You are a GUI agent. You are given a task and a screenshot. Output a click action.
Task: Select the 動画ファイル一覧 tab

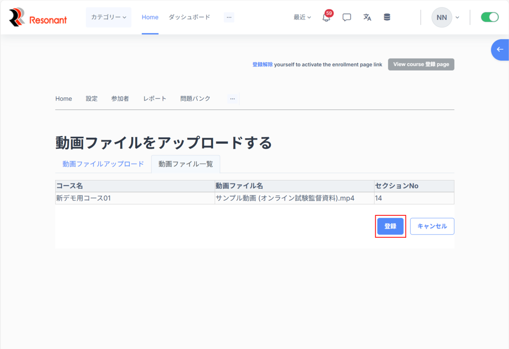tap(185, 164)
